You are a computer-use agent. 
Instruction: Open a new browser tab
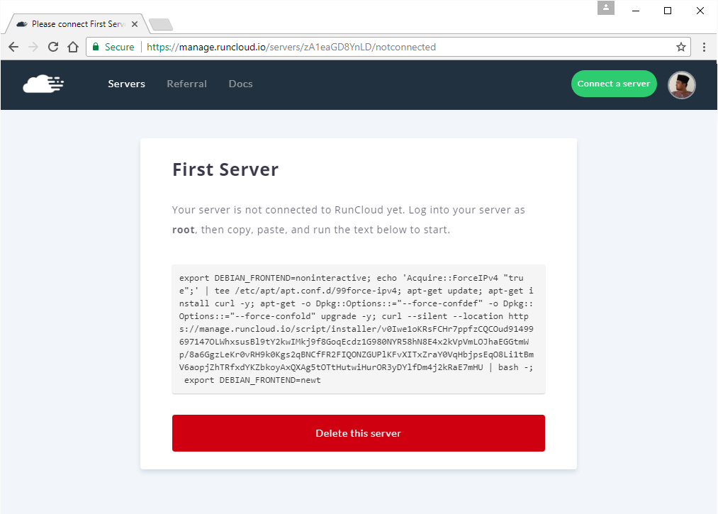(160, 23)
